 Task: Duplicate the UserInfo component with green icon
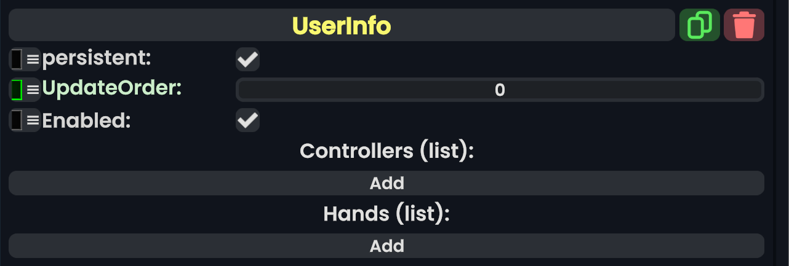coord(699,25)
